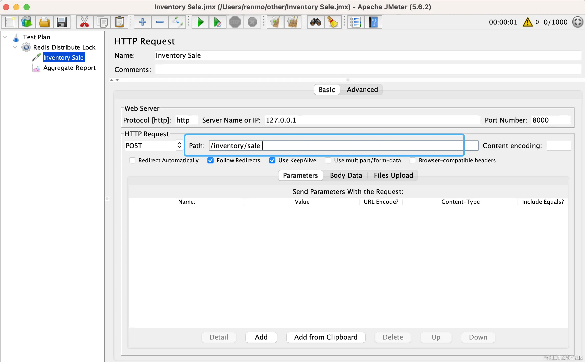Image resolution: width=585 pixels, height=362 pixels.
Task: Click the Clear results broom icon
Action: click(275, 22)
